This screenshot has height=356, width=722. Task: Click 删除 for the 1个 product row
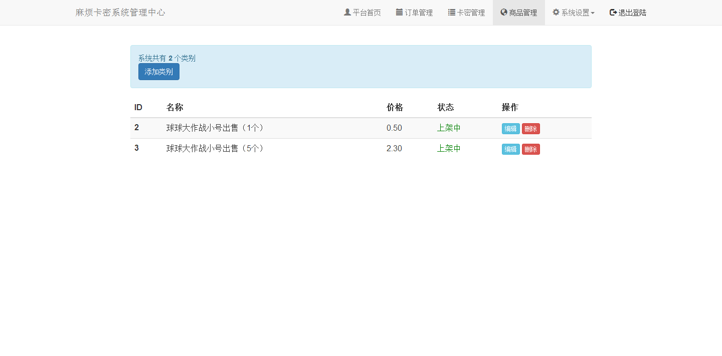point(531,129)
